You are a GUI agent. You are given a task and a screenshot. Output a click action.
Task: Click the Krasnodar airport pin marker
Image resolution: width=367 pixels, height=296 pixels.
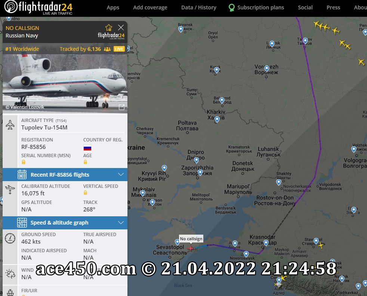(266, 243)
